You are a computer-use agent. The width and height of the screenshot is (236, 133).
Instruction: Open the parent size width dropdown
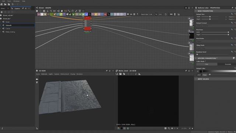[x=152, y=14]
